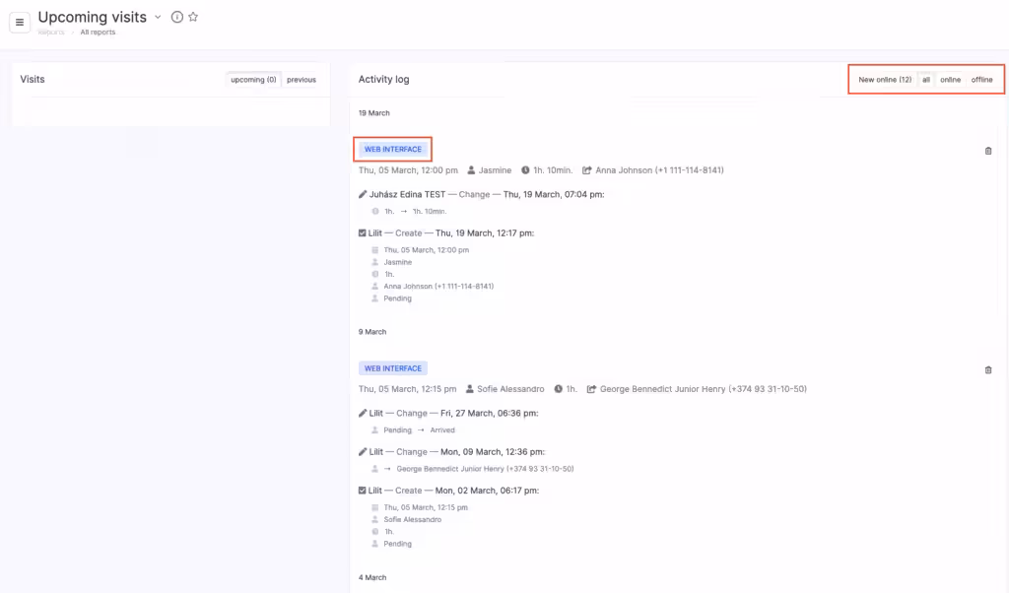Viewport: 1009px width, 593px height.
Task: Mark the report as favorite with the star
Action: 193,17
